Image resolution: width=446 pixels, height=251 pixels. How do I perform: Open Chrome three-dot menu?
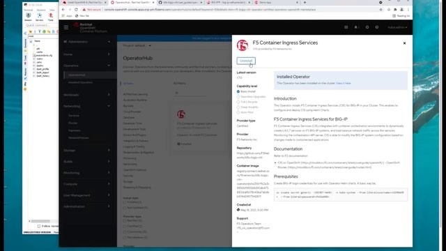(x=408, y=9)
